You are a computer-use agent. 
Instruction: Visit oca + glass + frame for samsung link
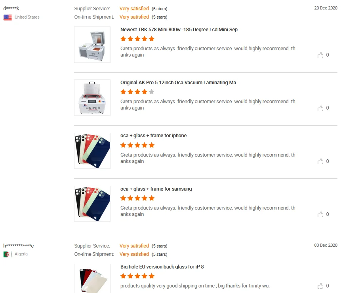point(156,189)
